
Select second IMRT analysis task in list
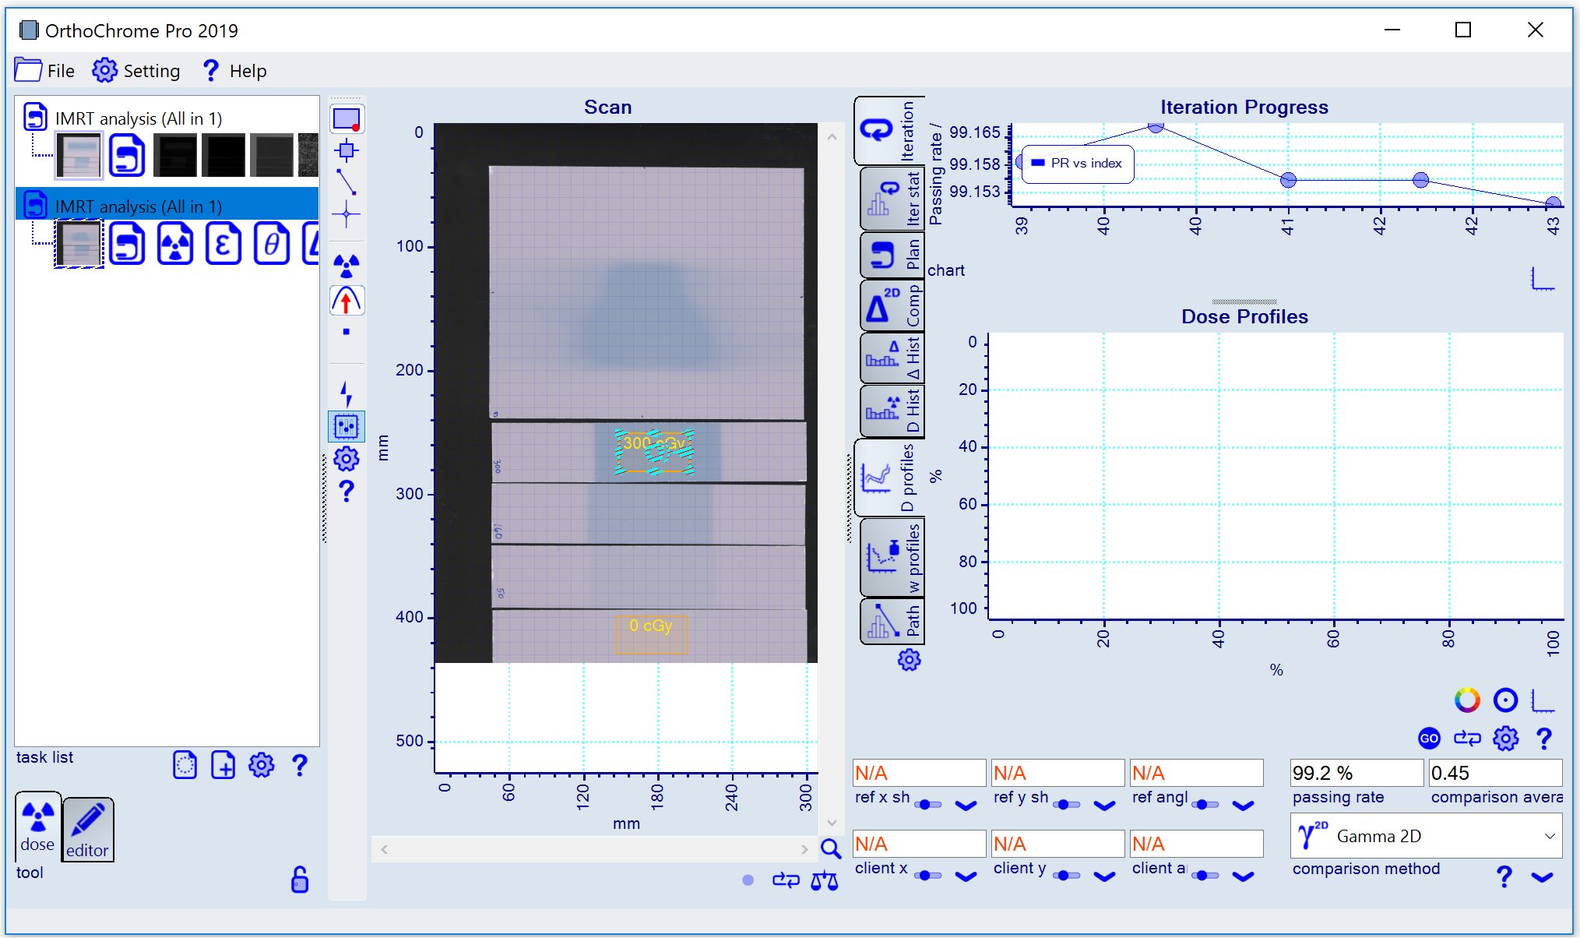(x=138, y=206)
